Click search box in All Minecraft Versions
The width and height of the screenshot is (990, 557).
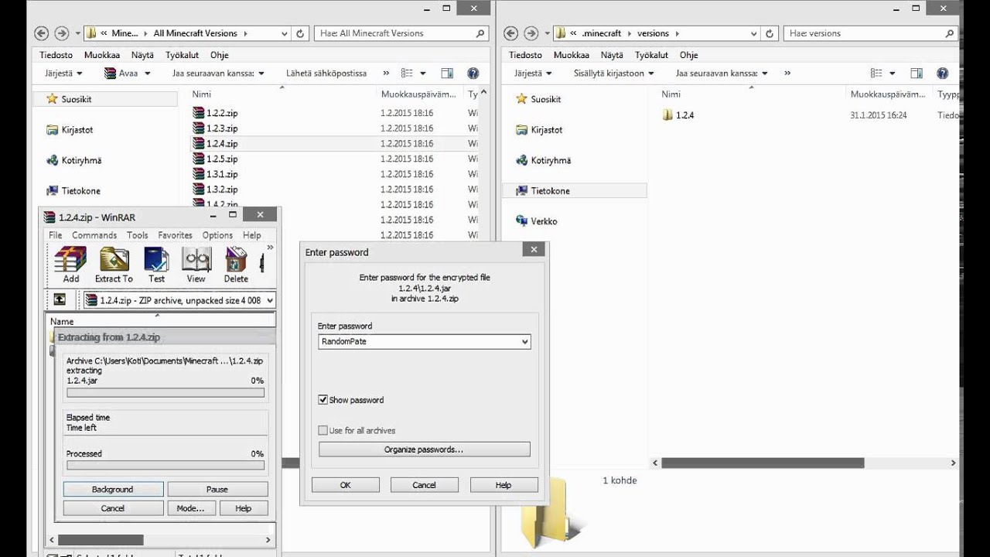[x=401, y=33]
